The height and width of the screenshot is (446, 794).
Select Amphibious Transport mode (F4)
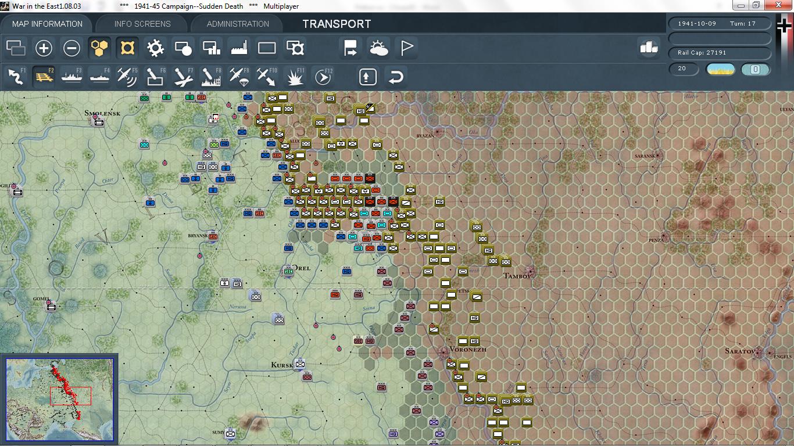click(x=99, y=77)
